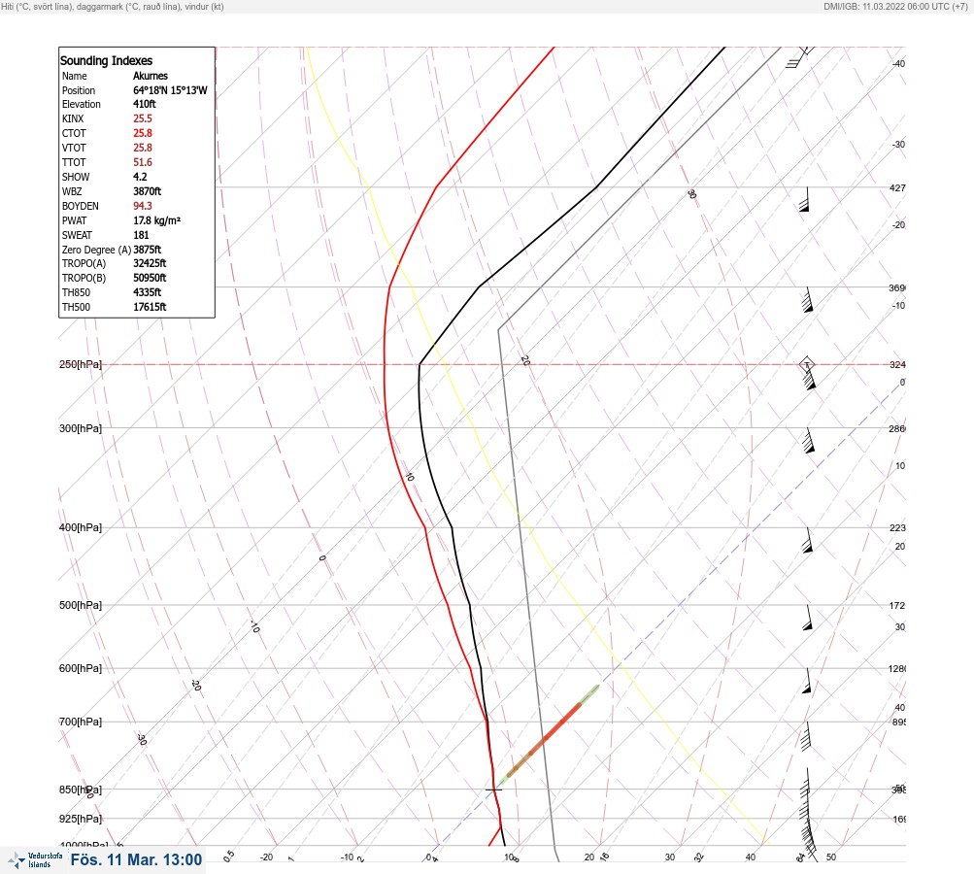Click the KINX value 25.5
The width and height of the screenshot is (974, 874).
point(142,118)
